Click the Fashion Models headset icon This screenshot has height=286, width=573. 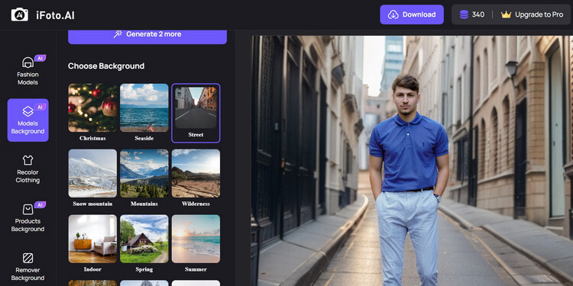(28, 63)
